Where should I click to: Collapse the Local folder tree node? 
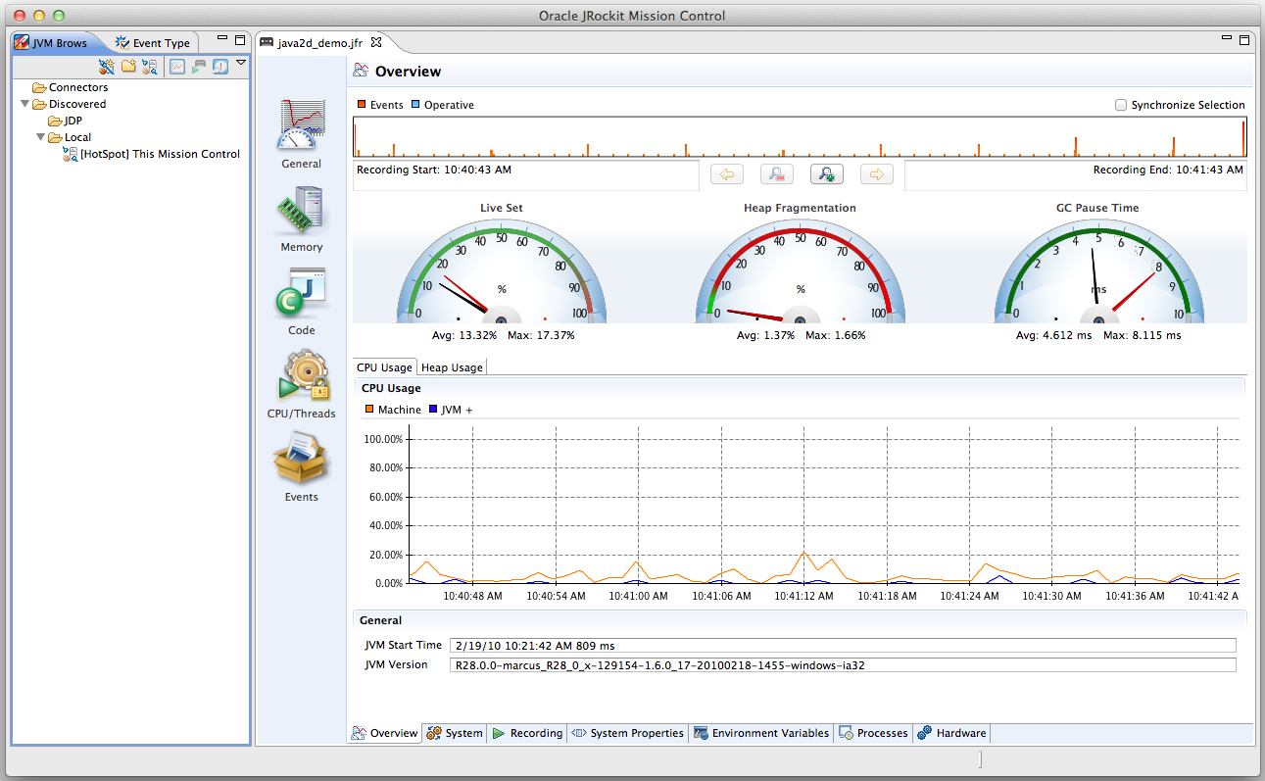(x=41, y=137)
